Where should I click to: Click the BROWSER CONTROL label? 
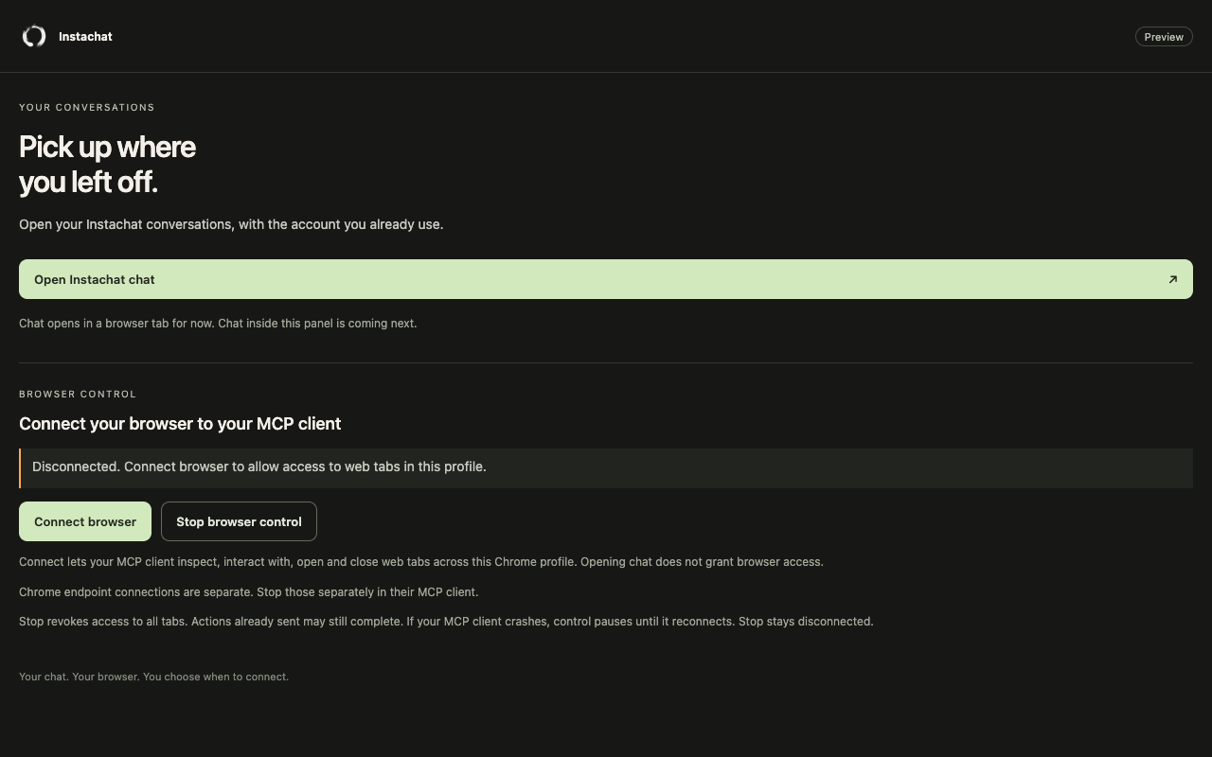(x=78, y=394)
